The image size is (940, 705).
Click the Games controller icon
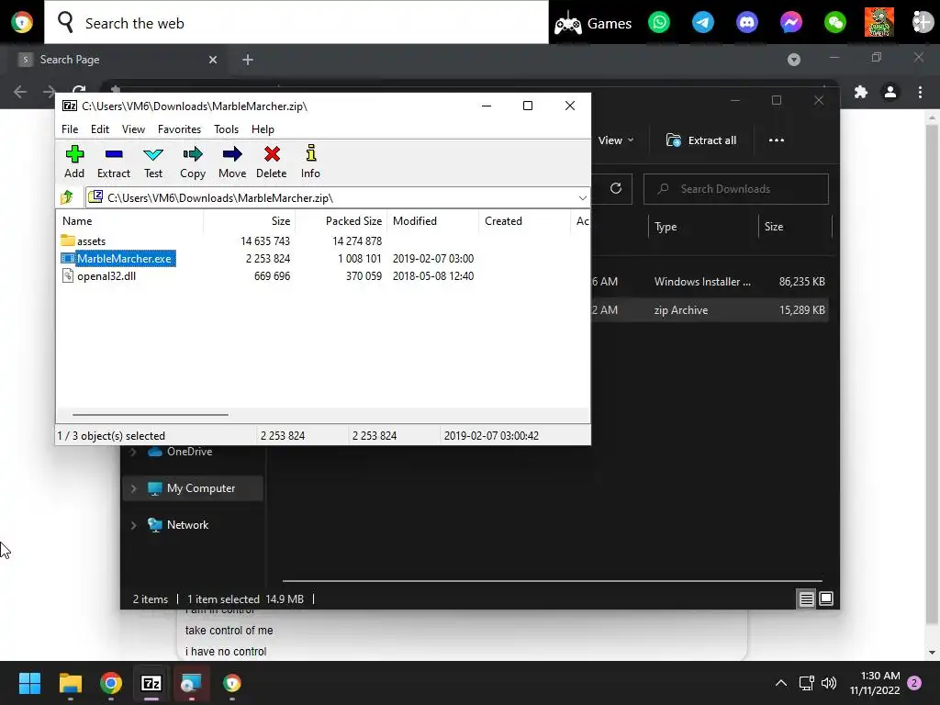coord(567,24)
